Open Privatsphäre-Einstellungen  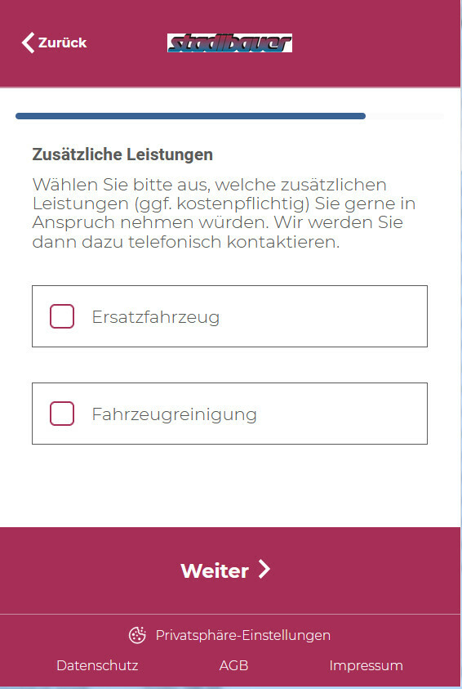242,635
